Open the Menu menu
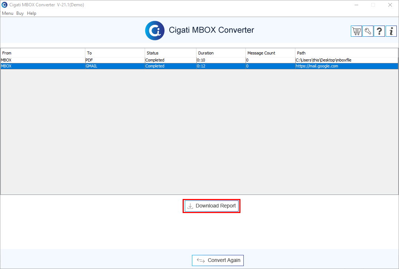This screenshot has height=269, width=399. [x=8, y=13]
